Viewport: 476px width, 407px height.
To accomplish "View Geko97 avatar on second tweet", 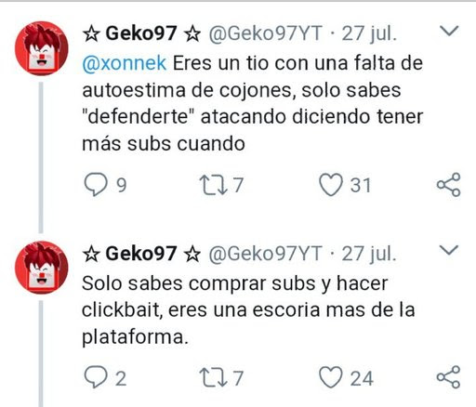I will point(42,268).
